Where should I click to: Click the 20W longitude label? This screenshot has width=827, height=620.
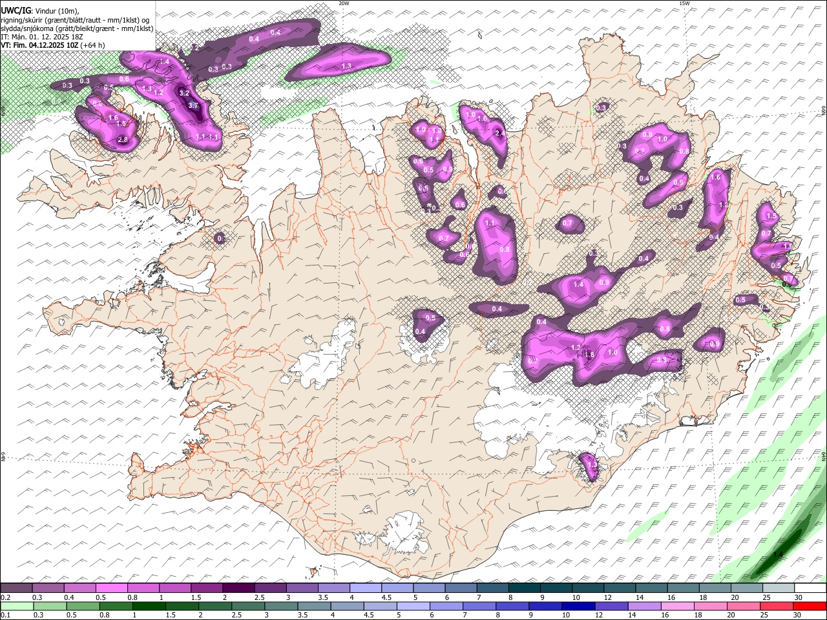344,3
